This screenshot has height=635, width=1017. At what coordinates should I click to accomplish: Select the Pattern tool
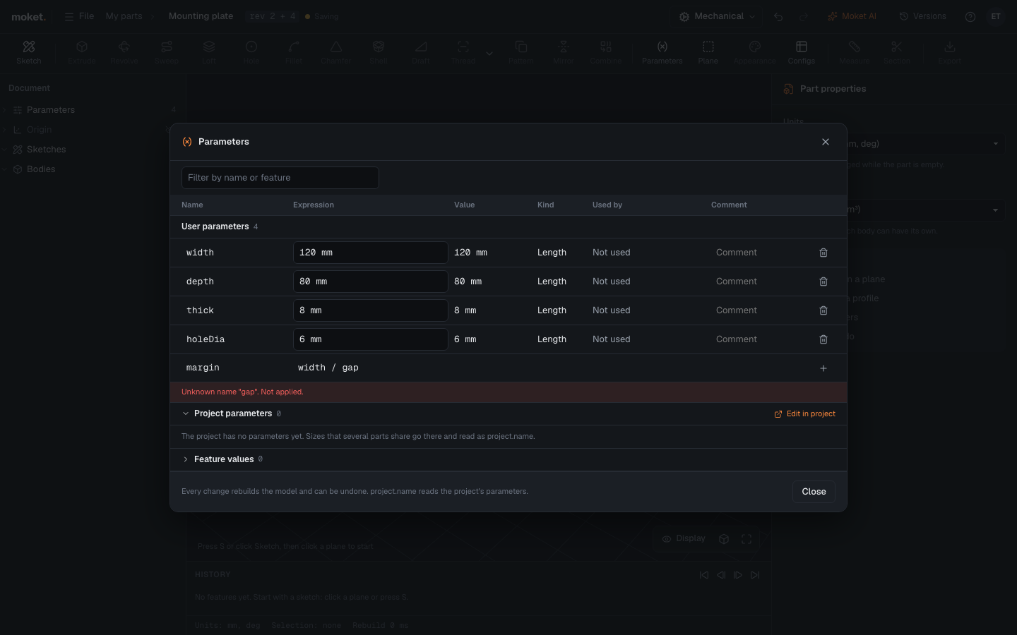pyautogui.click(x=521, y=52)
